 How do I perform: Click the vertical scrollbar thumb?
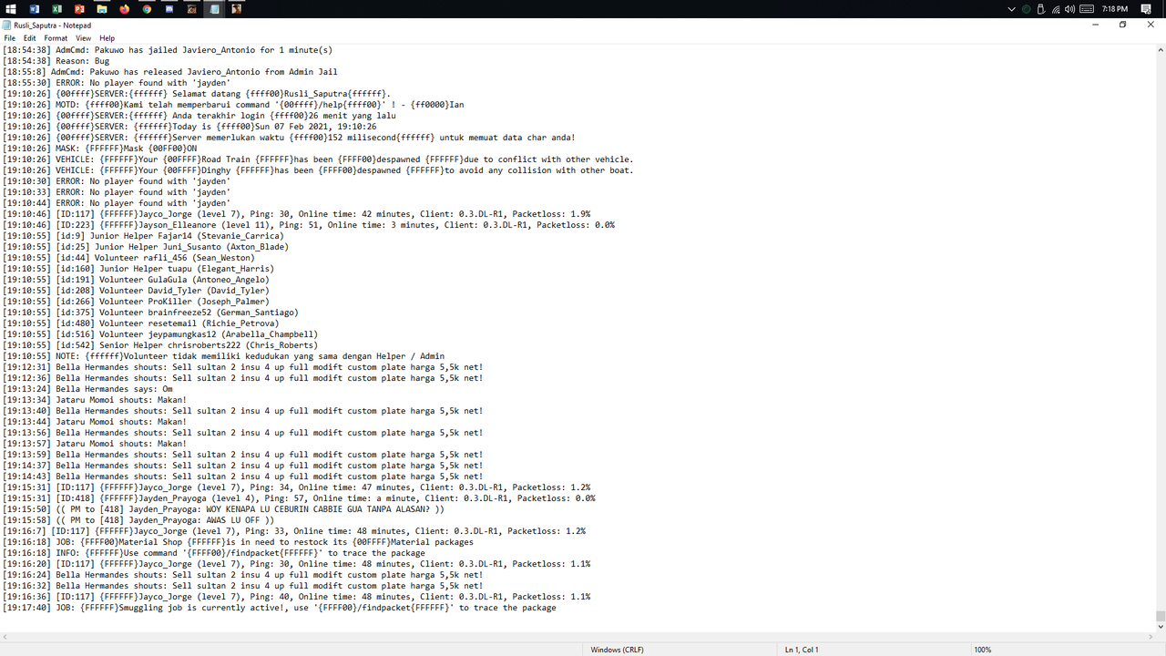[x=1161, y=616]
